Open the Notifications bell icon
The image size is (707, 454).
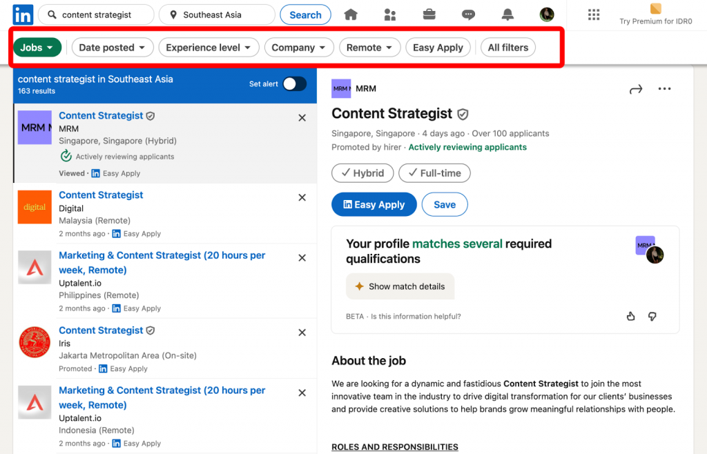pos(507,14)
